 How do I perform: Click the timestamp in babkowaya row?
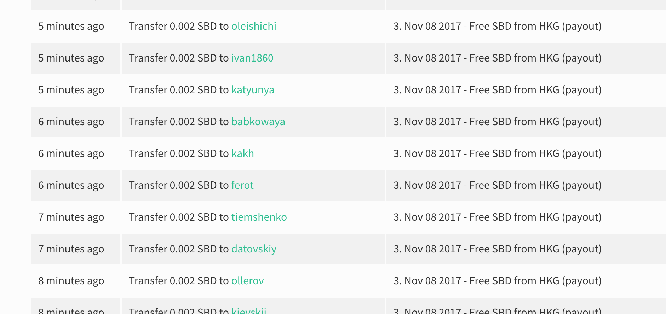71,122
